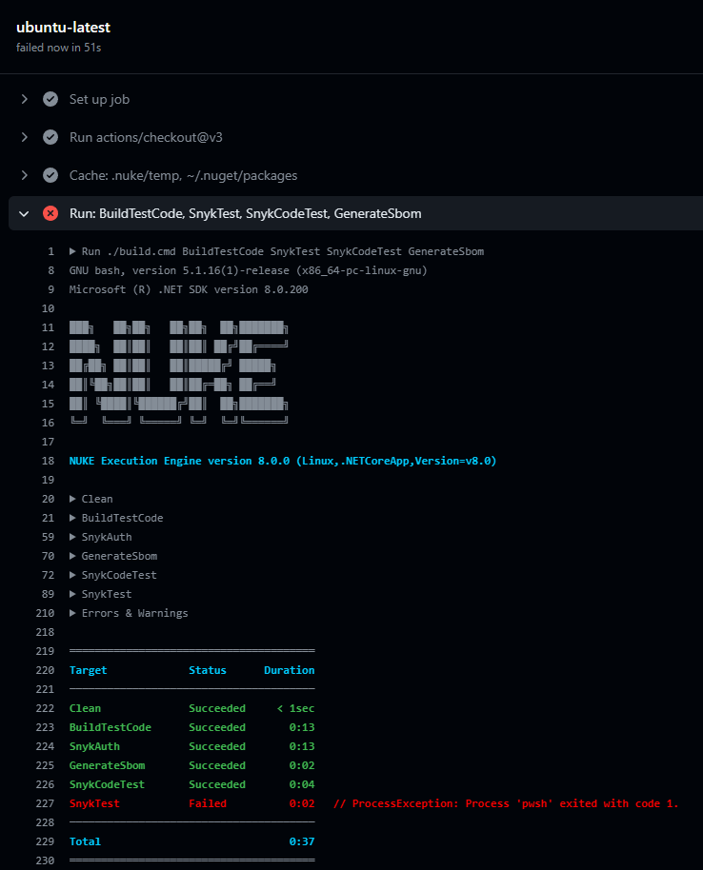Expand the Set up job step chevron
This screenshot has height=870, width=703.
pos(25,99)
